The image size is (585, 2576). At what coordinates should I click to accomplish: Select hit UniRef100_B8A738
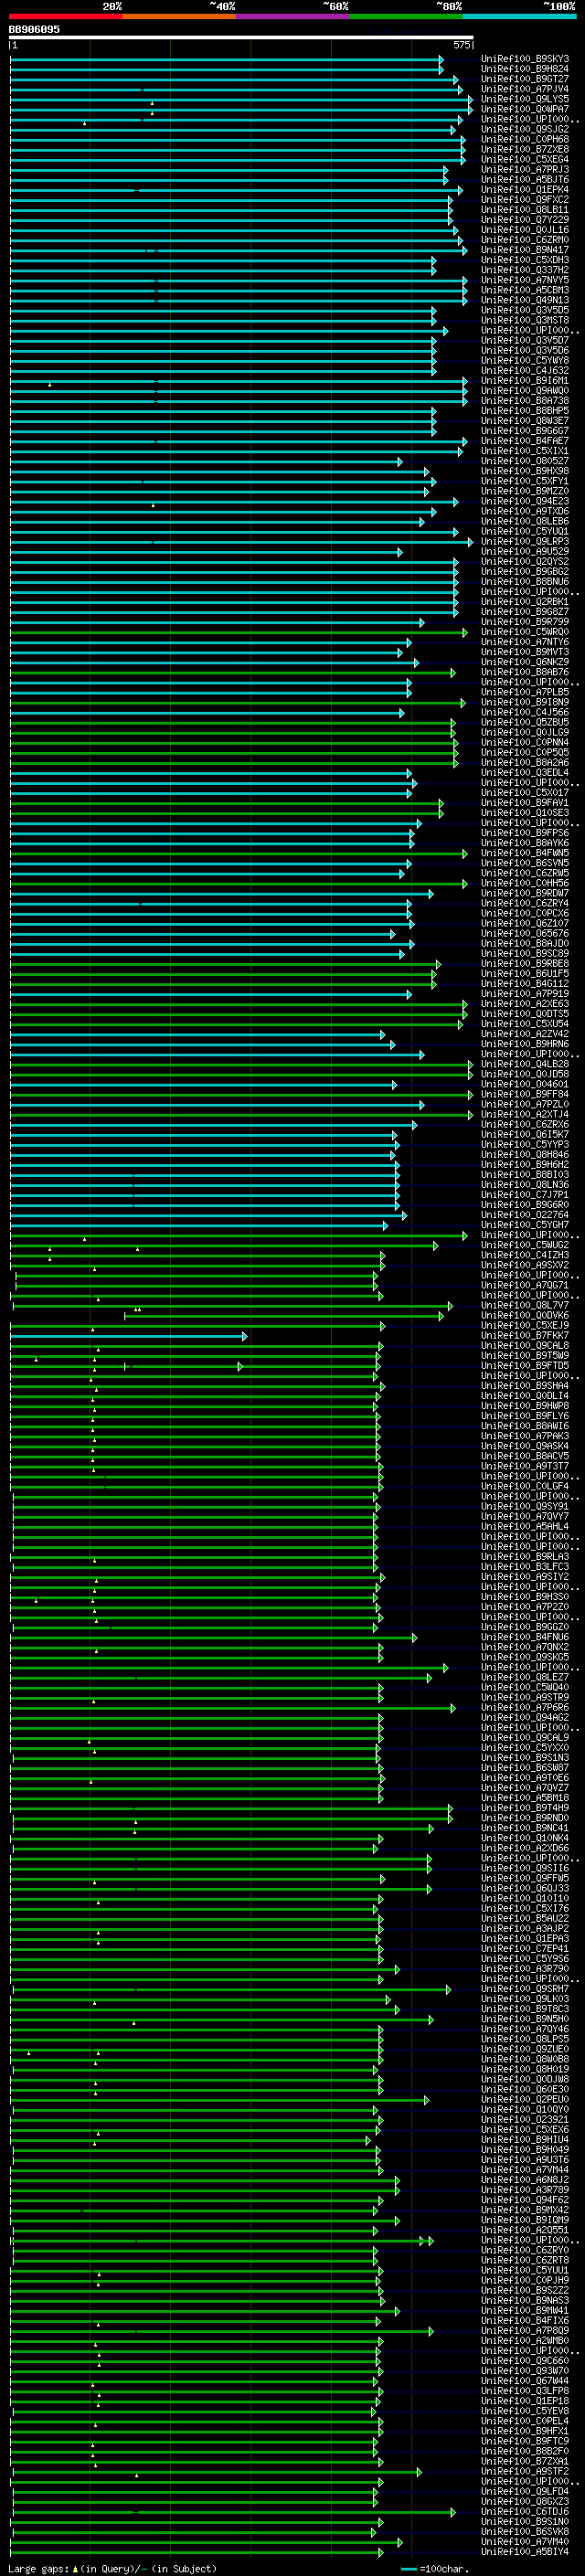(x=525, y=401)
